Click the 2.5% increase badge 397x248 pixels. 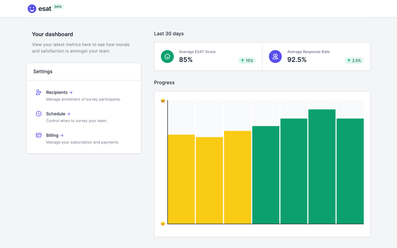(354, 61)
